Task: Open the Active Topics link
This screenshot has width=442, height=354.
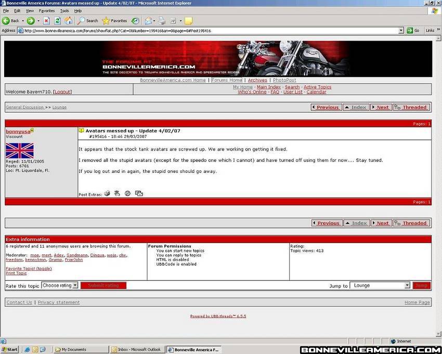Action: pyautogui.click(x=317, y=87)
